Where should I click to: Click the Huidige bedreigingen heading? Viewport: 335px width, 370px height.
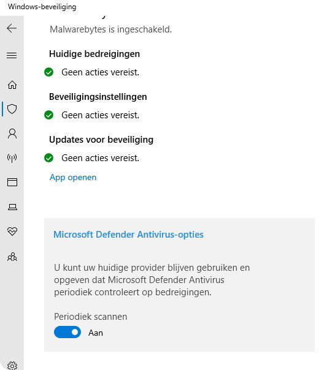pos(94,54)
